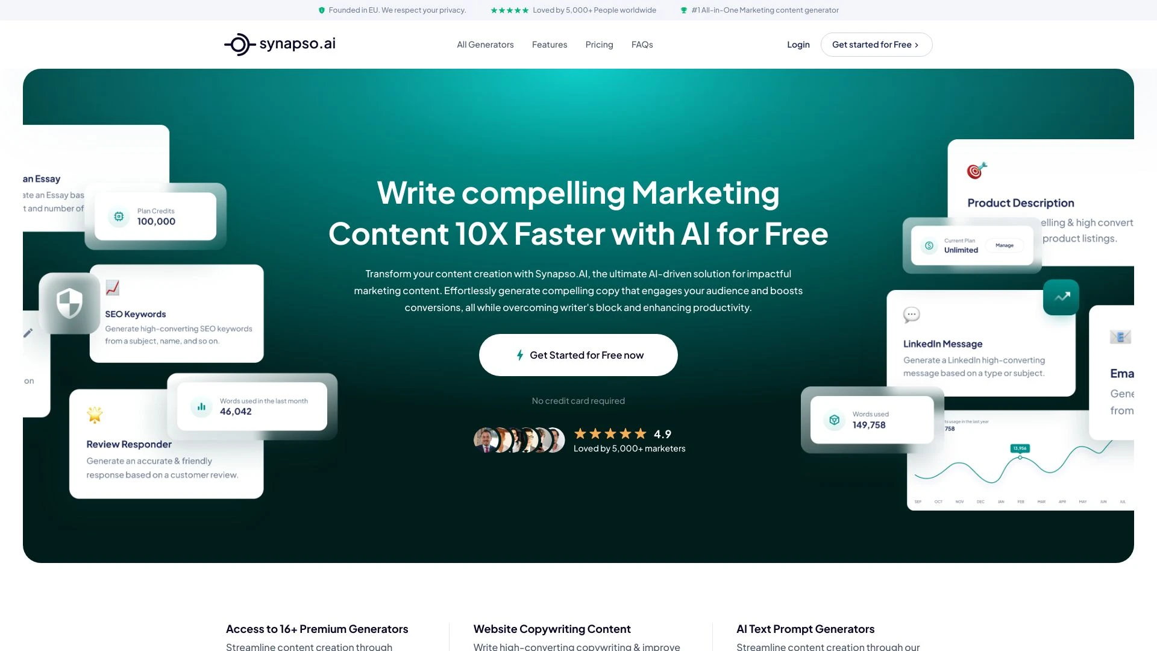Image resolution: width=1157 pixels, height=651 pixels.
Task: Click the Product Description target icon
Action: pos(977,170)
